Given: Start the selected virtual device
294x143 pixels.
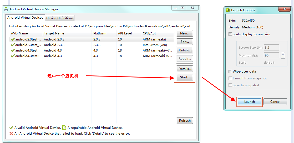Looking at the screenshot, I should (x=185, y=77).
